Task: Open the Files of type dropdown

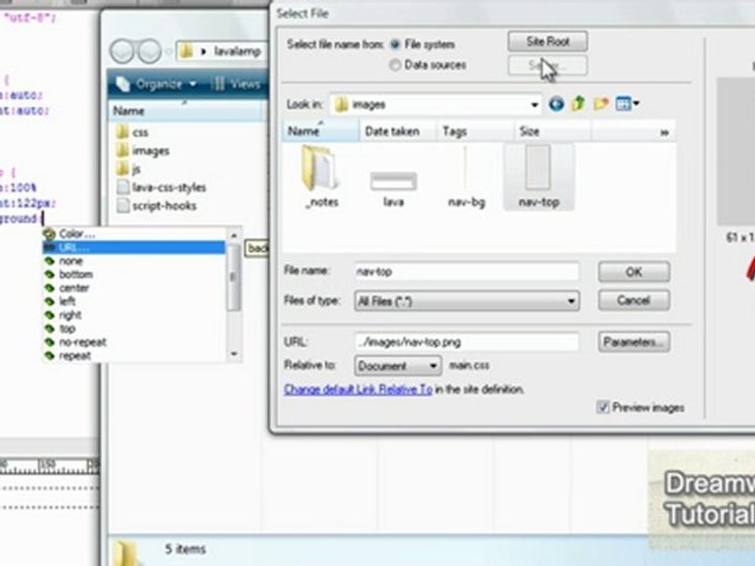Action: 466,301
